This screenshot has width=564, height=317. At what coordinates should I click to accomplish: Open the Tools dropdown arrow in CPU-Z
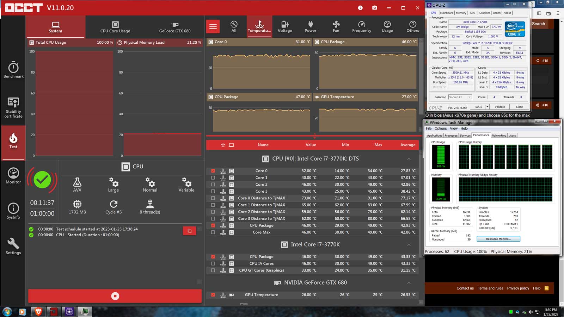pyautogui.click(x=488, y=107)
